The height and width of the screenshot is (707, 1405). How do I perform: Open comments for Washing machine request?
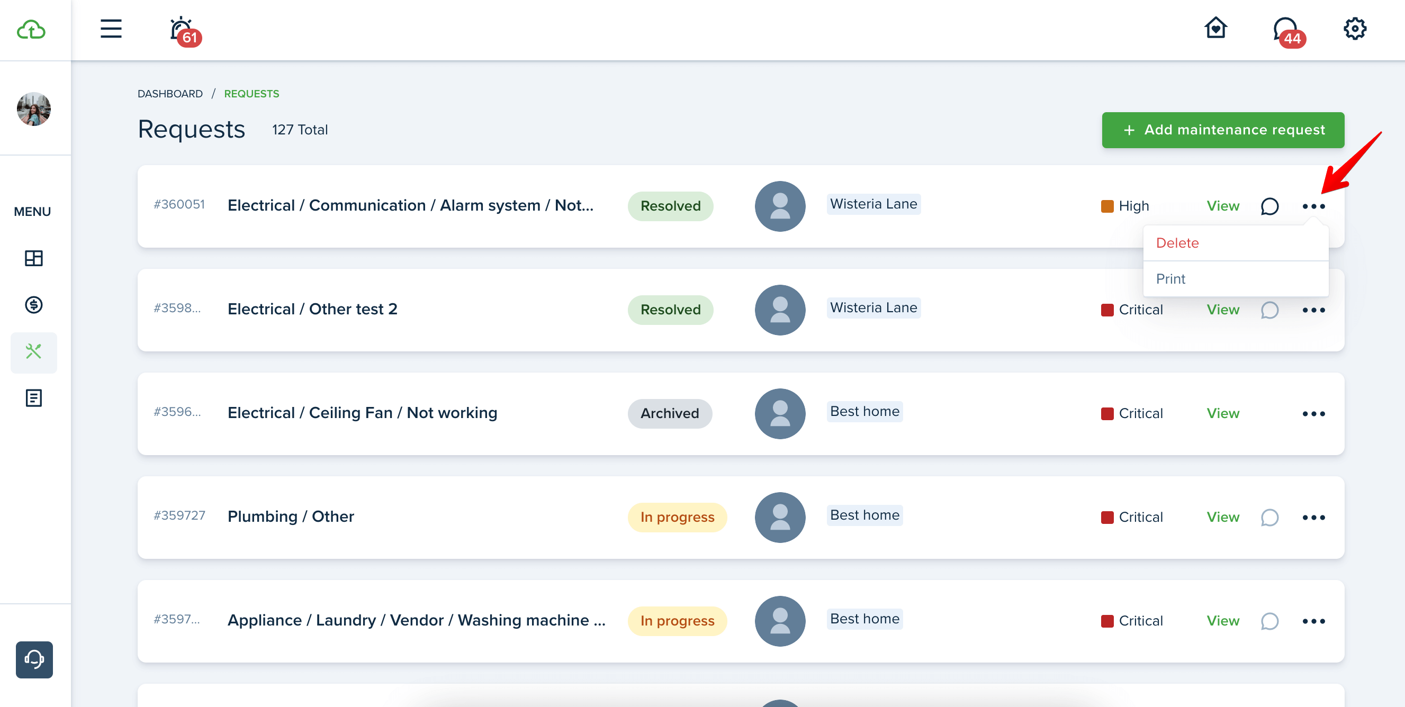click(1269, 621)
